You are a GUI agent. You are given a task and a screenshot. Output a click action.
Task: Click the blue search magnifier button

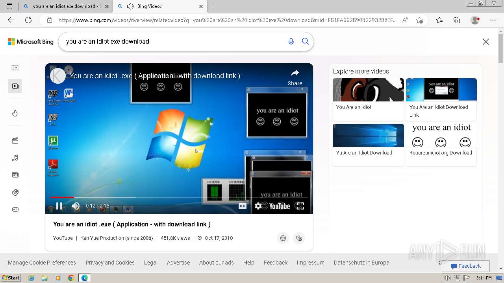[306, 41]
